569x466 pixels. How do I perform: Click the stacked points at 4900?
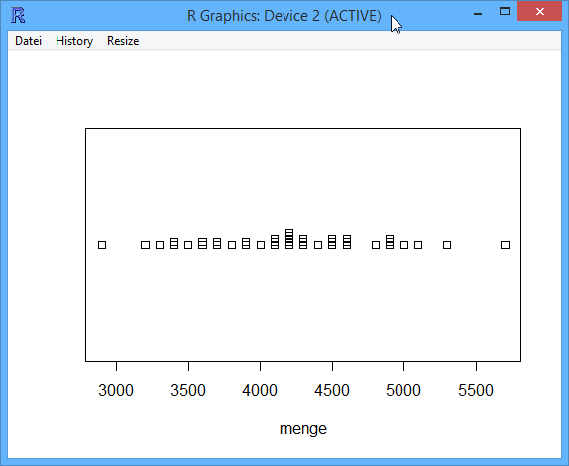[x=390, y=242]
